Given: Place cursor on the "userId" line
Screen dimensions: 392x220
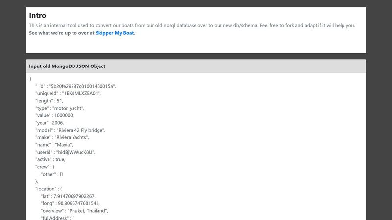Looking at the screenshot, I should (65, 152).
